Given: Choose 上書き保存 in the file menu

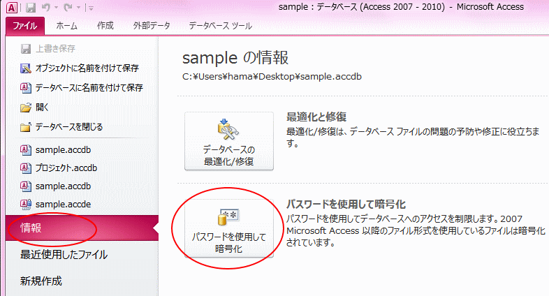Looking at the screenshot, I should (x=55, y=49).
